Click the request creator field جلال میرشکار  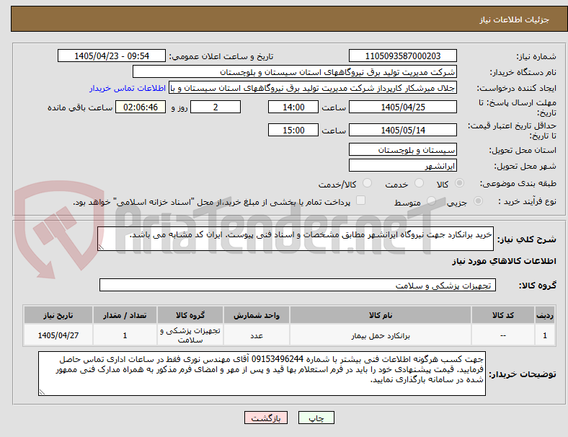coord(313,88)
